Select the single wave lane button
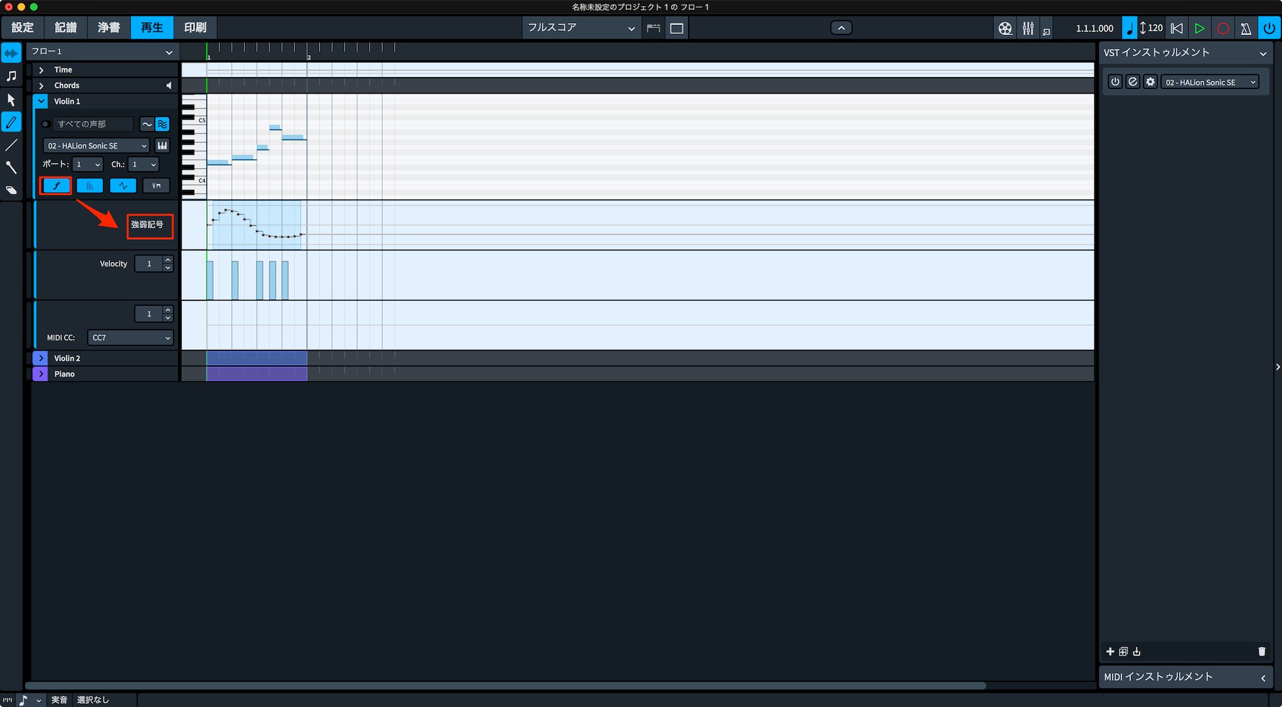Screen dimensions: 1282x707 [x=147, y=124]
